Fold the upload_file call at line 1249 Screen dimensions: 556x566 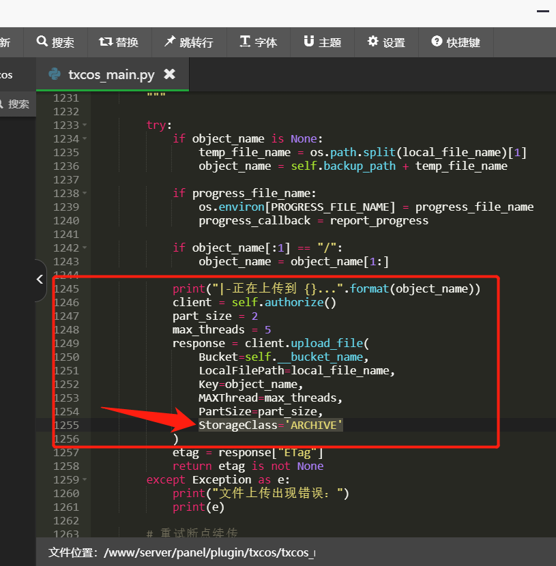(85, 344)
